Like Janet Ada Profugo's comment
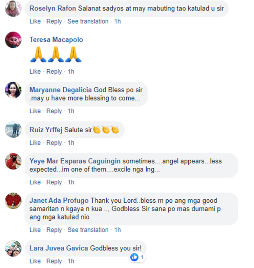The height and width of the screenshot is (268, 254). (x=35, y=230)
